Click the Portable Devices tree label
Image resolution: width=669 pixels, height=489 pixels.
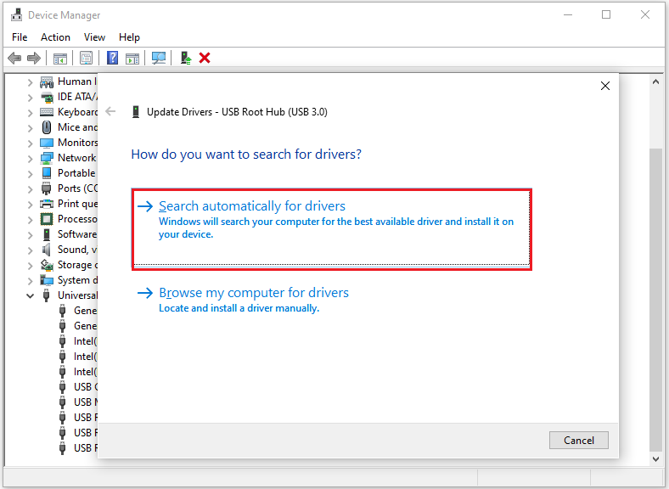coord(76,173)
